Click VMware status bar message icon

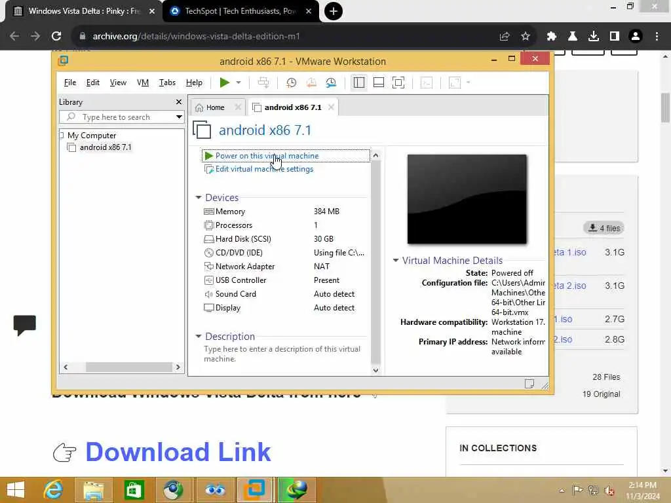pyautogui.click(x=529, y=384)
